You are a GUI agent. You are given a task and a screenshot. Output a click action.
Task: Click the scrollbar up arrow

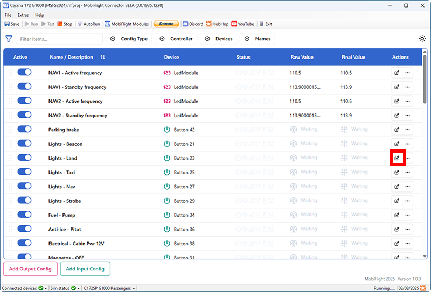pyautogui.click(x=425, y=52)
